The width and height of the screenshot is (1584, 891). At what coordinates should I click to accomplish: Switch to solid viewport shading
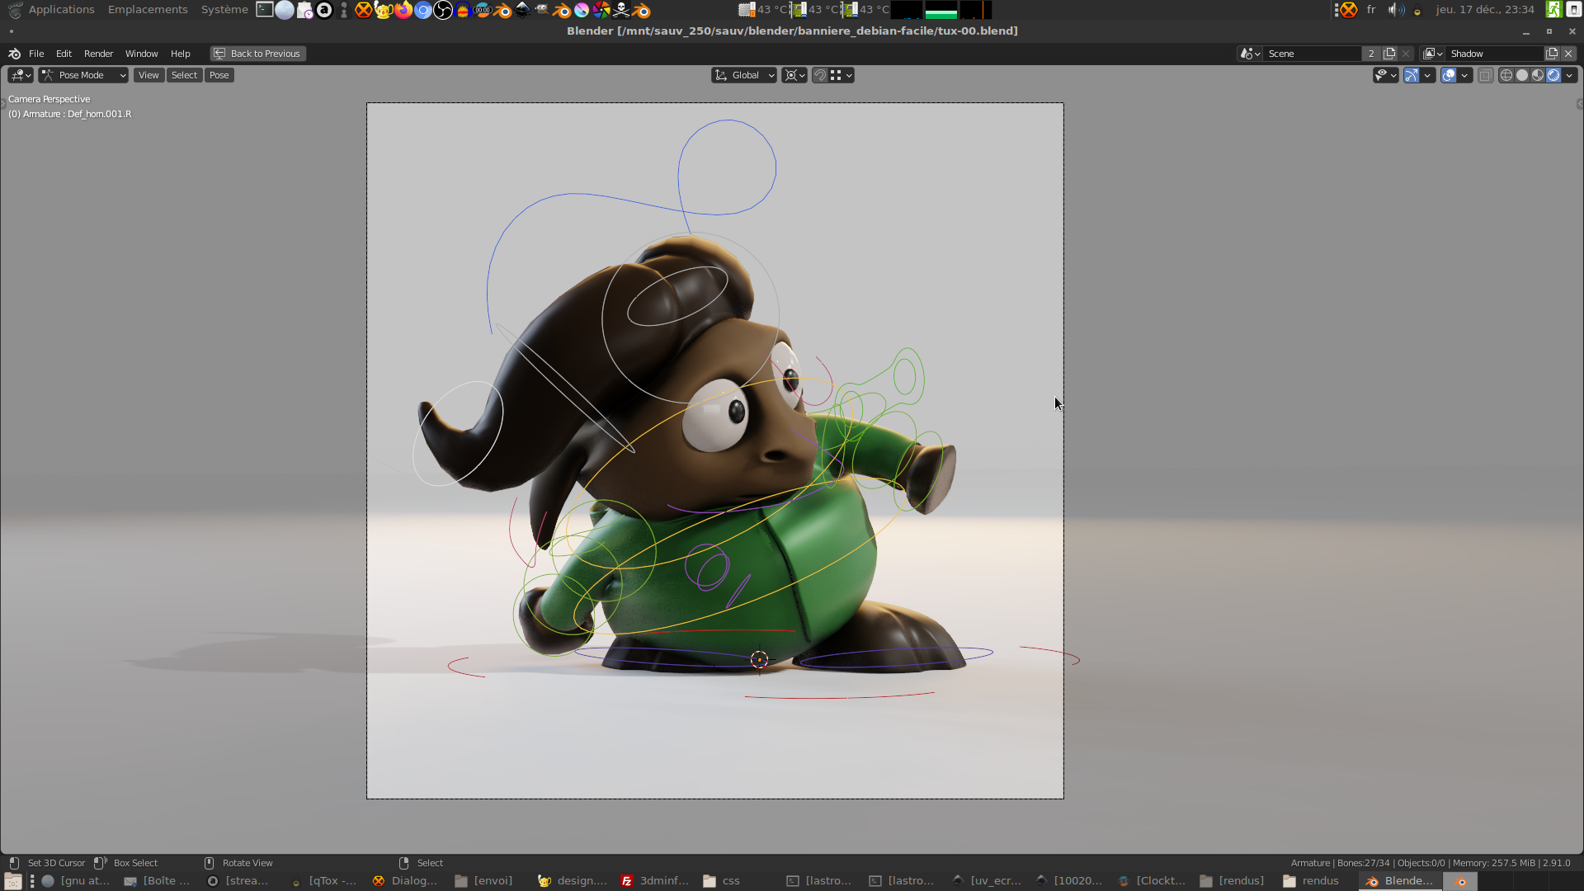point(1522,75)
